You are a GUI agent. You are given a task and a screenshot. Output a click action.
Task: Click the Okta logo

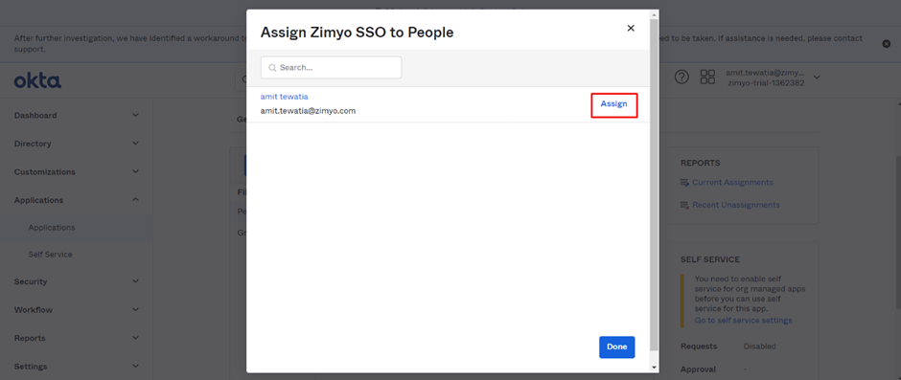pos(38,80)
